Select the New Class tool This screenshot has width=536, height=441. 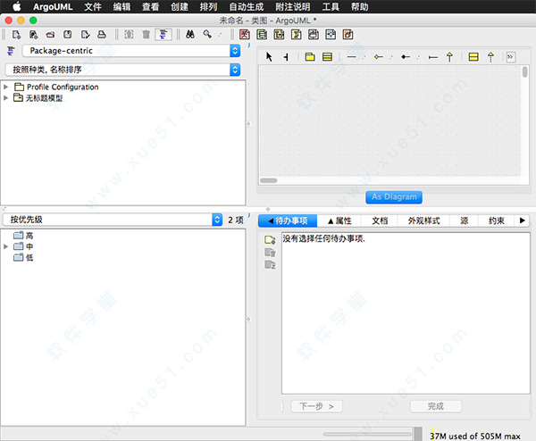tap(328, 57)
